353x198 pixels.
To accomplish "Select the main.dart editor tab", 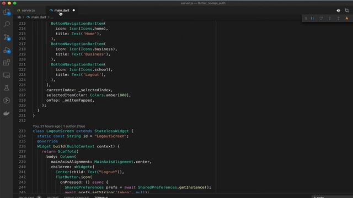I will coord(61,10).
